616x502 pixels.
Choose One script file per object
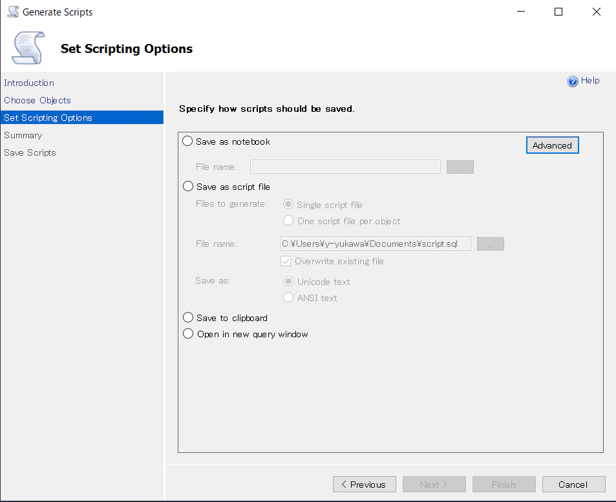click(x=288, y=221)
